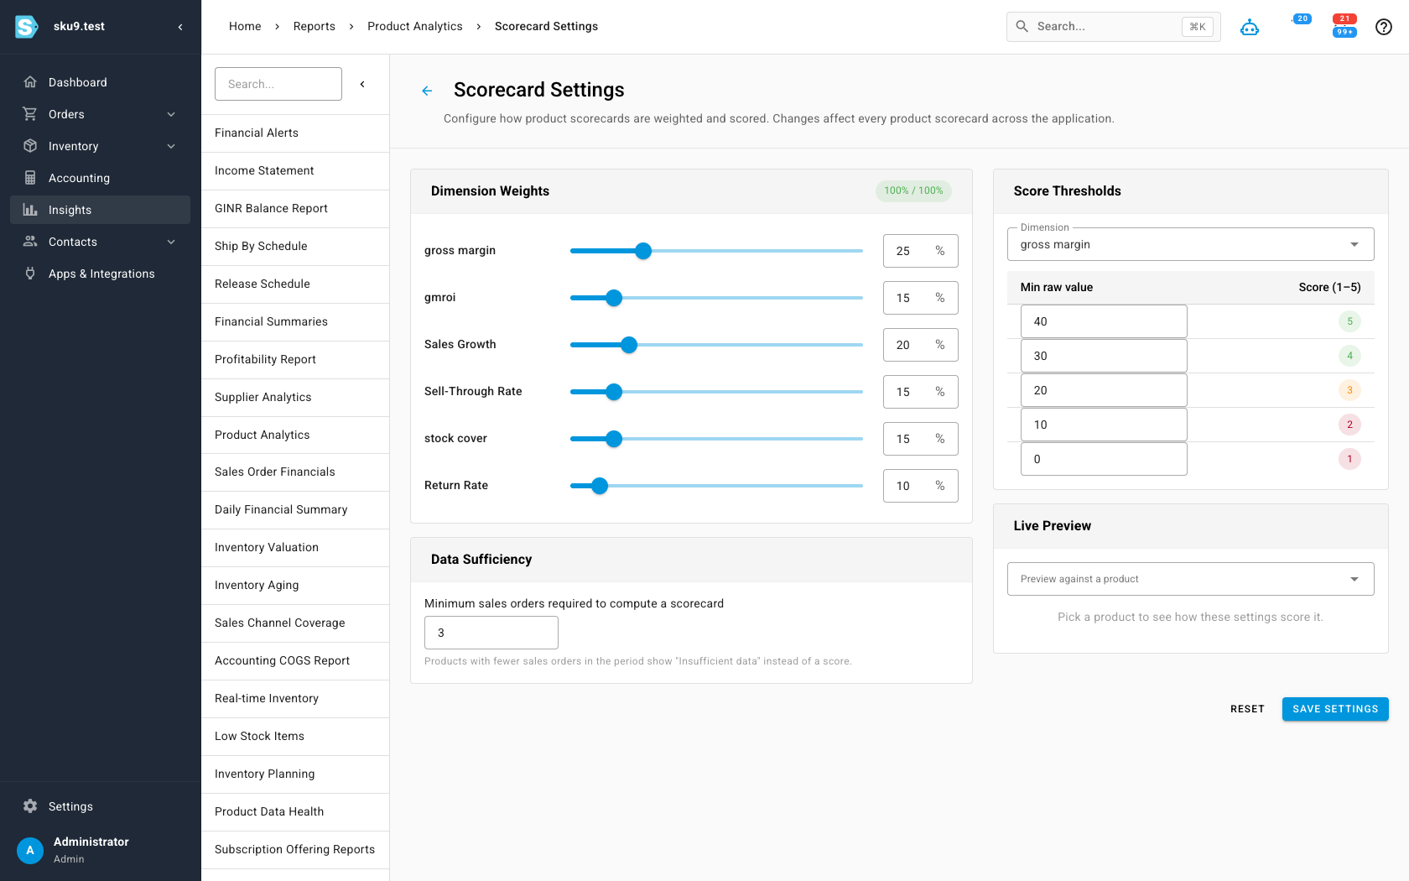Open the AI assistant robot icon
The height and width of the screenshot is (881, 1409).
[1250, 27]
